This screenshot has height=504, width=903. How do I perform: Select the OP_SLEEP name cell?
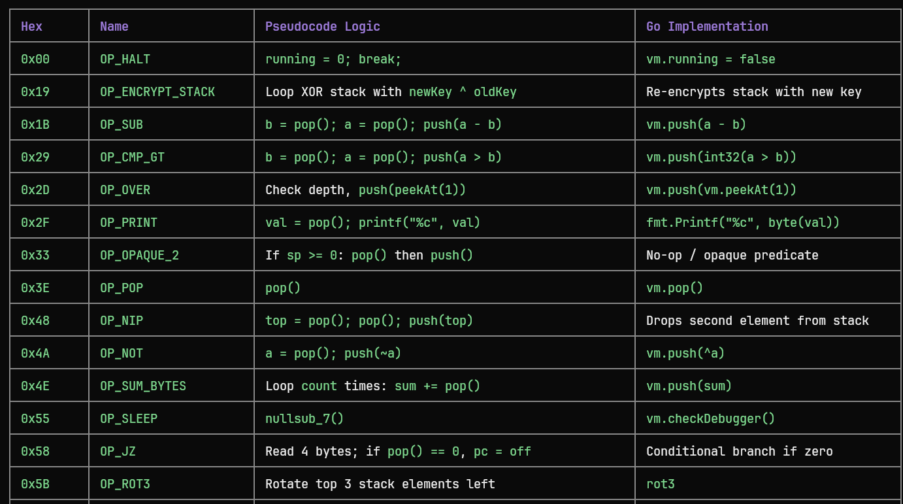click(x=172, y=418)
